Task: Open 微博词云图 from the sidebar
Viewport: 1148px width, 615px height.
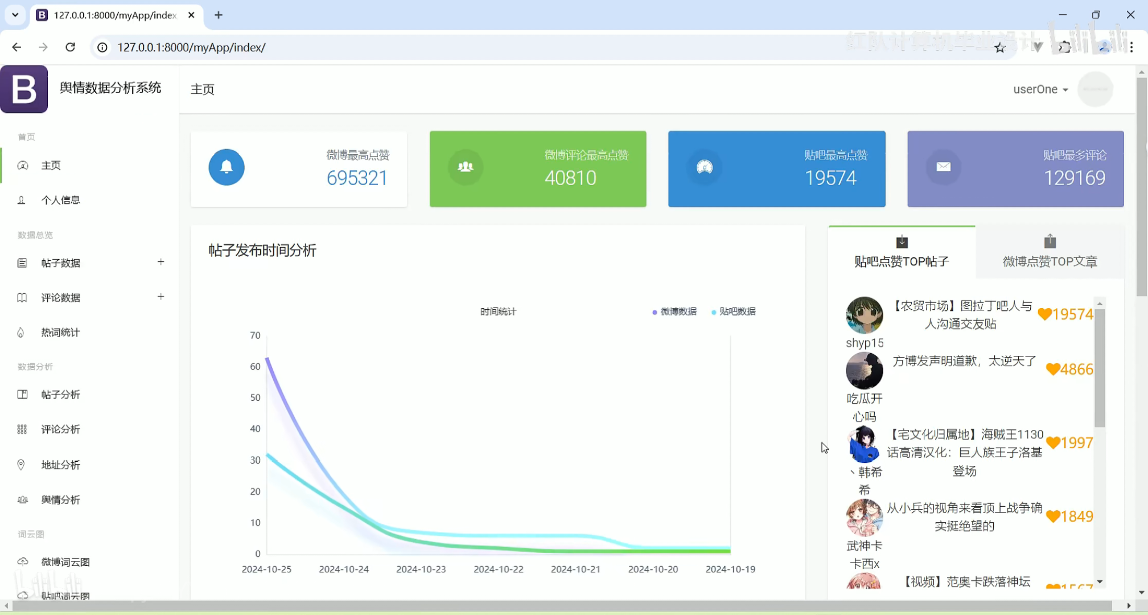Action: pos(65,562)
